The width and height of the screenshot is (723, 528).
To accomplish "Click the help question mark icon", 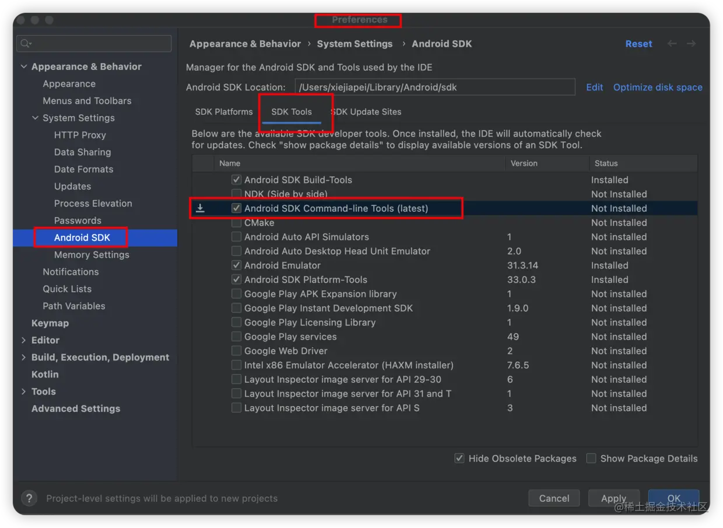I will [x=29, y=498].
